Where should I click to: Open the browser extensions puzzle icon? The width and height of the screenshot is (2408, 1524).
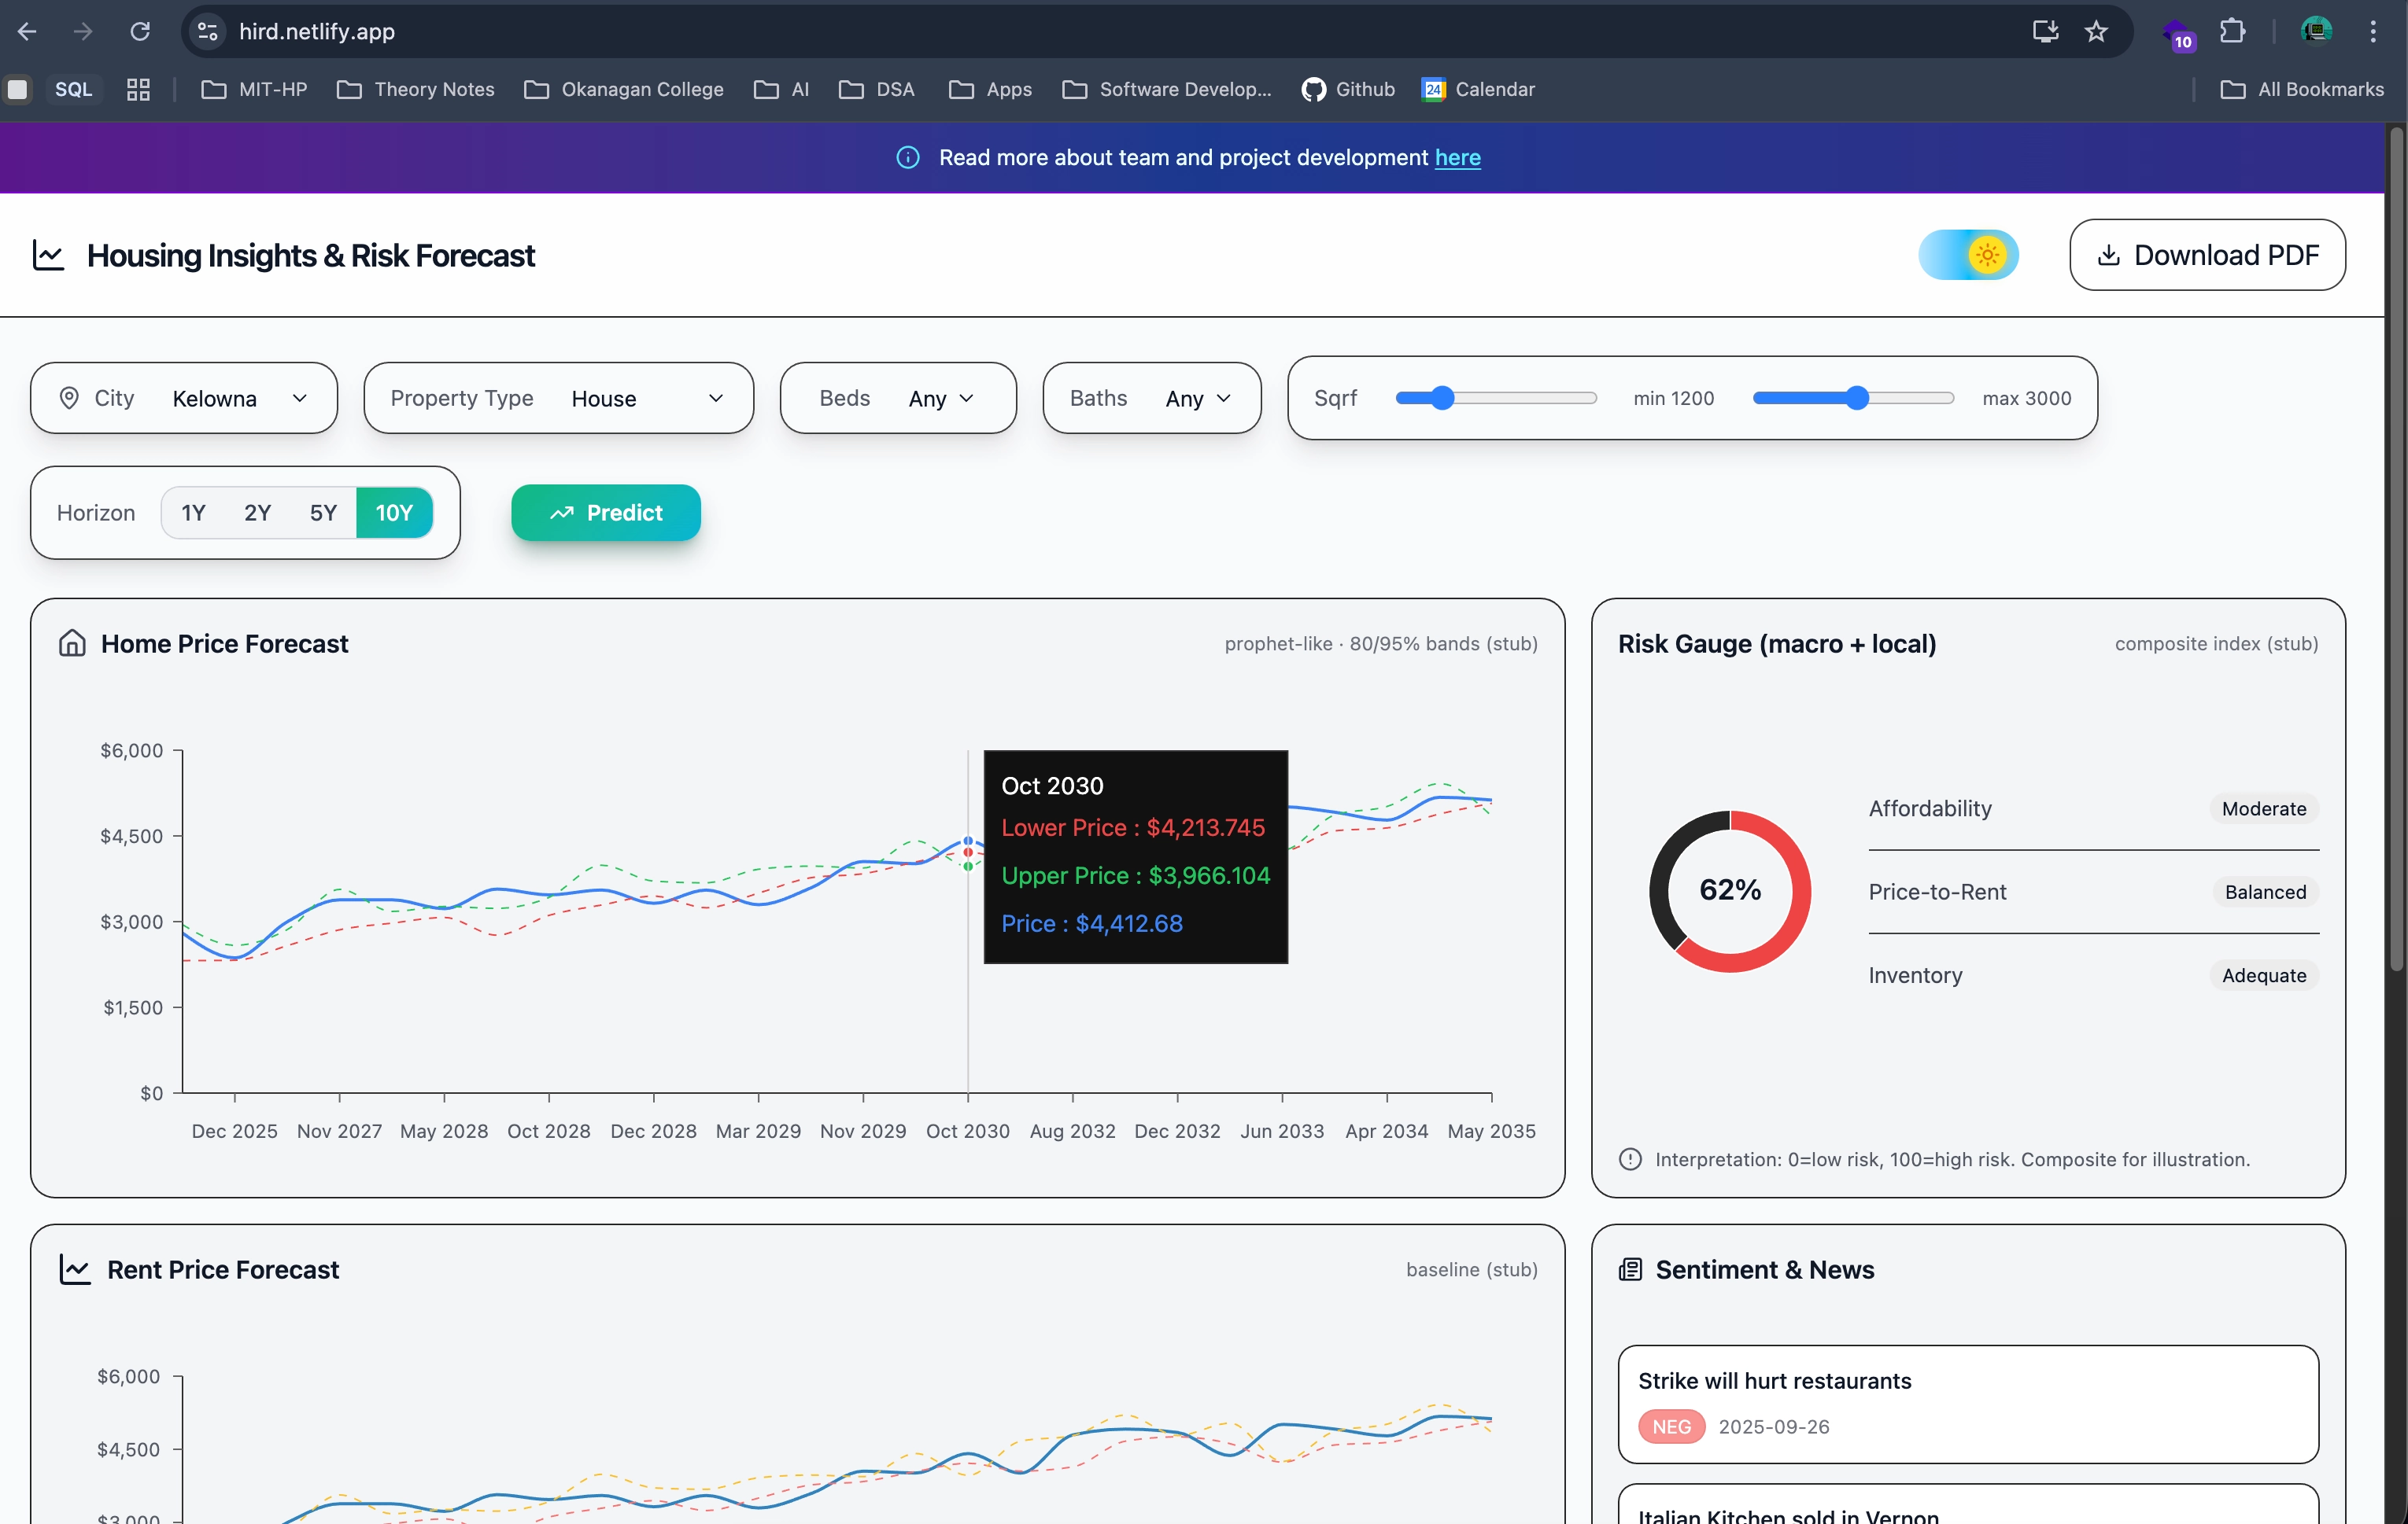click(x=2232, y=31)
